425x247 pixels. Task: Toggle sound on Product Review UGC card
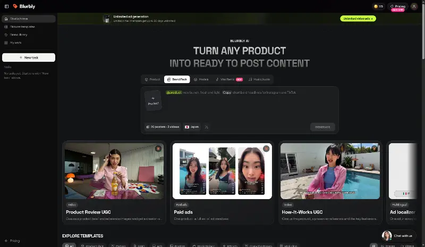click(158, 149)
